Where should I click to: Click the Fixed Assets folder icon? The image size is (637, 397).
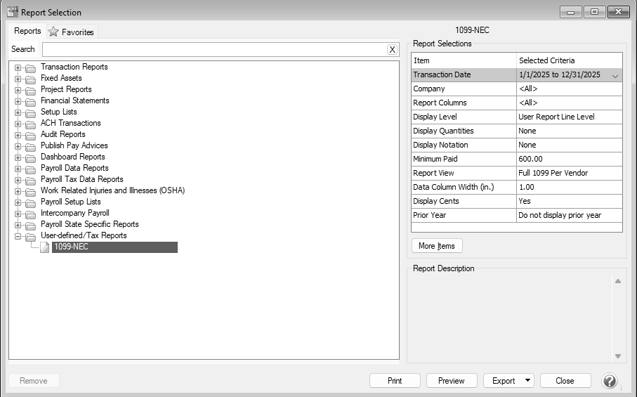click(30, 79)
